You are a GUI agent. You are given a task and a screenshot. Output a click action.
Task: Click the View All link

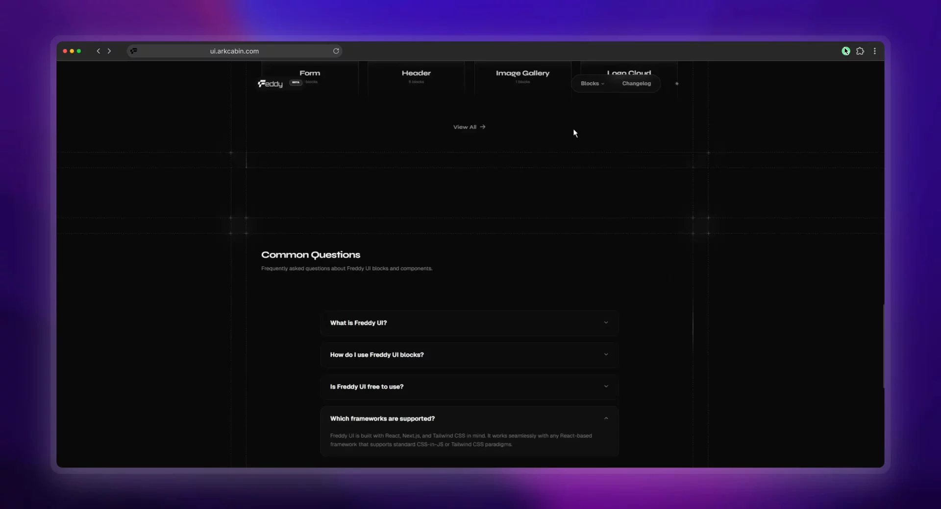point(469,127)
